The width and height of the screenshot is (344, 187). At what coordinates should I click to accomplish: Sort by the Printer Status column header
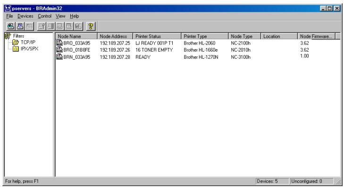(x=157, y=36)
